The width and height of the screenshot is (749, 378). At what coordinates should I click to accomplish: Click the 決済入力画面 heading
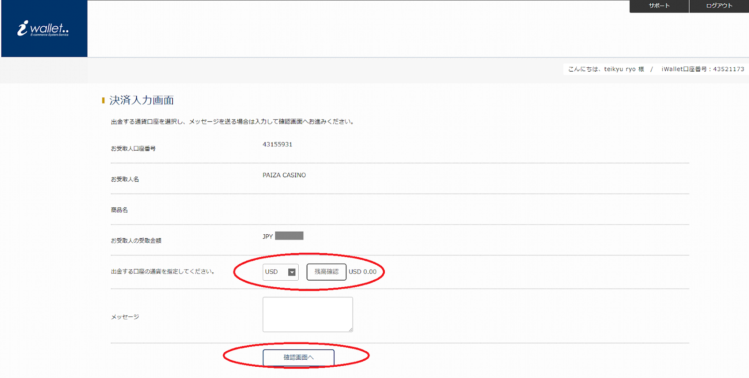(141, 100)
